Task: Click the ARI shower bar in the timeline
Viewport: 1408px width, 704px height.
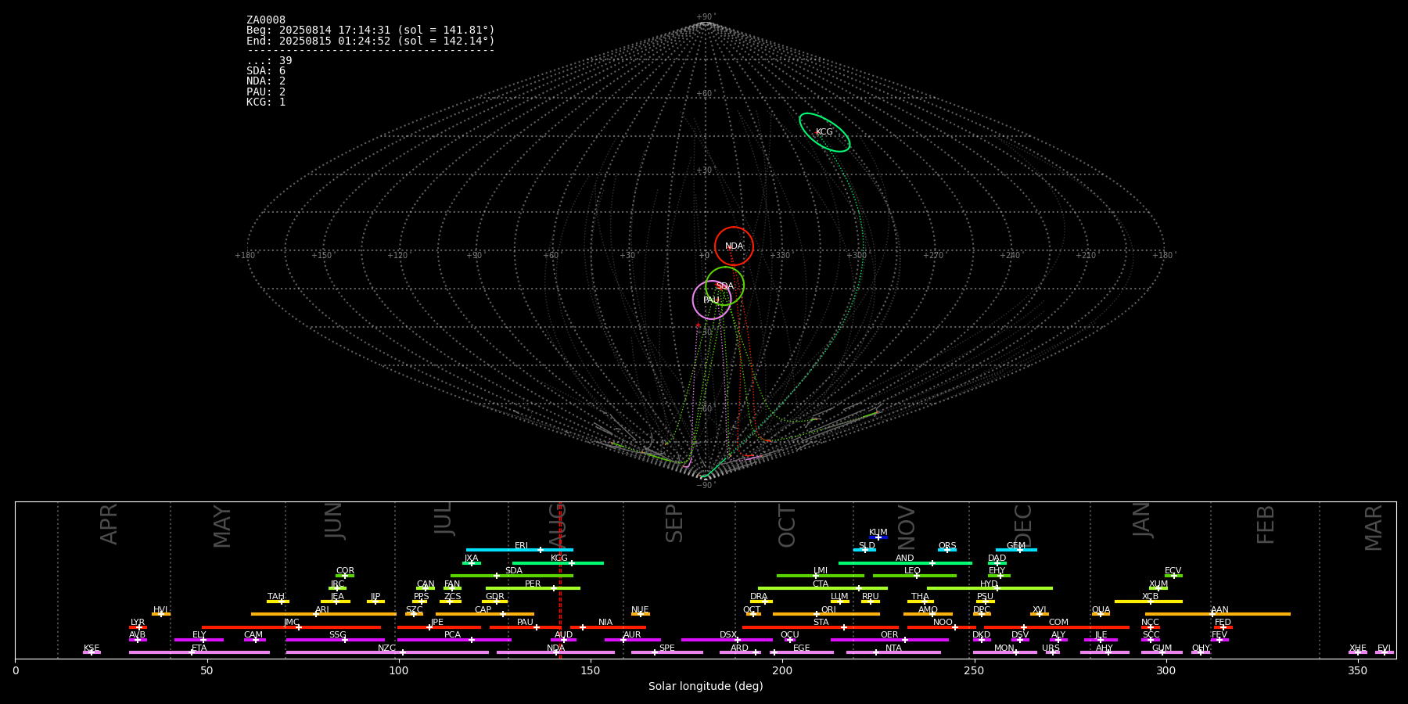Action: (x=323, y=614)
